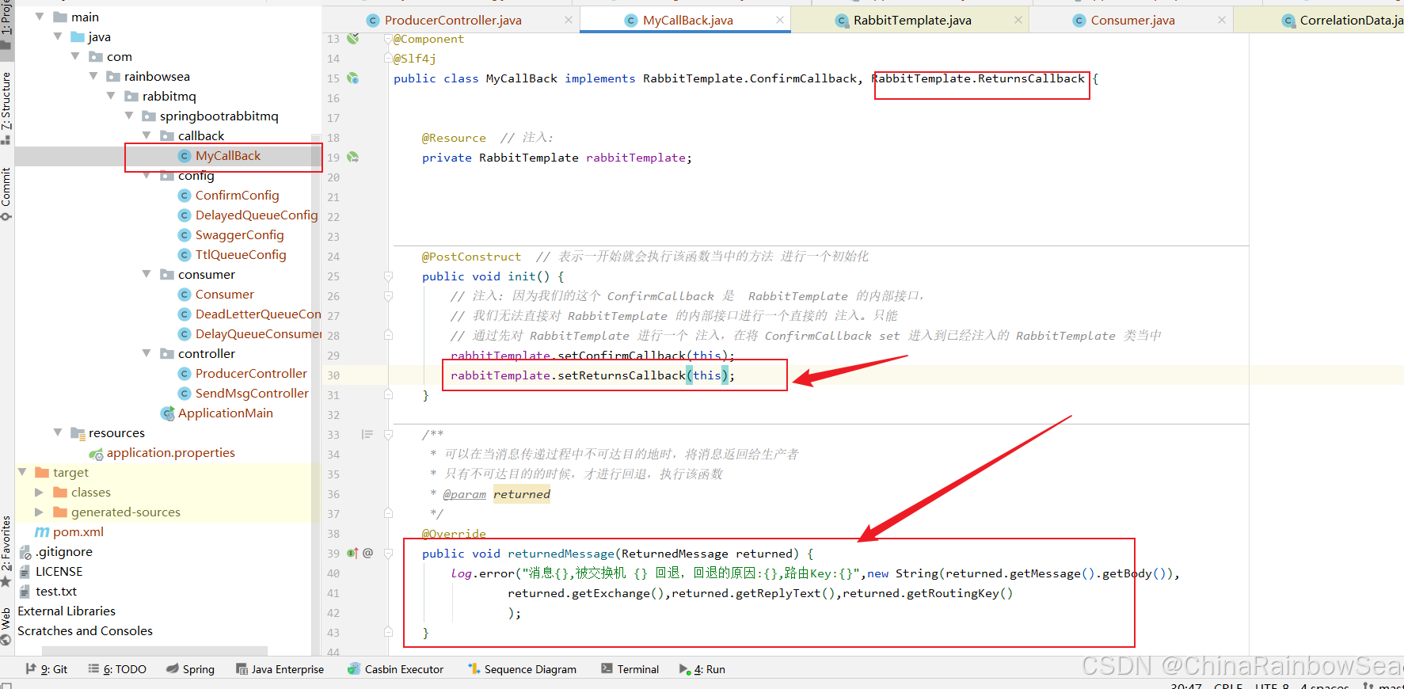
Task: Open the Java Enterprise tool window
Action: click(x=280, y=669)
